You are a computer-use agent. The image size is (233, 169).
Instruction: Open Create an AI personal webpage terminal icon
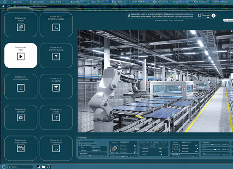pos(56,27)
